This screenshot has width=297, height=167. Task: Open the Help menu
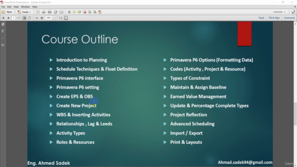click(x=34, y=6)
